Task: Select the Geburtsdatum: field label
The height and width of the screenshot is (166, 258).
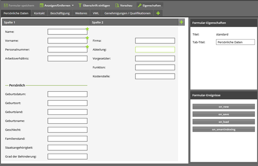Action: pos(15,94)
